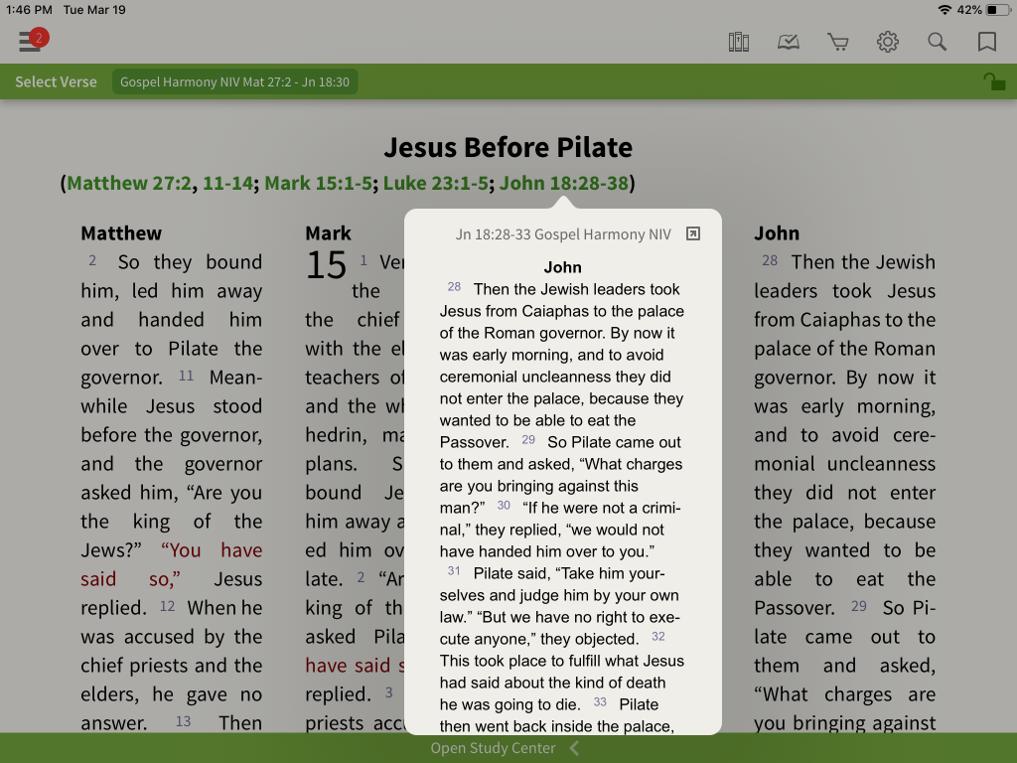Open Gospel Harmony NIV passage selector
The height and width of the screenshot is (763, 1017).
pos(234,81)
